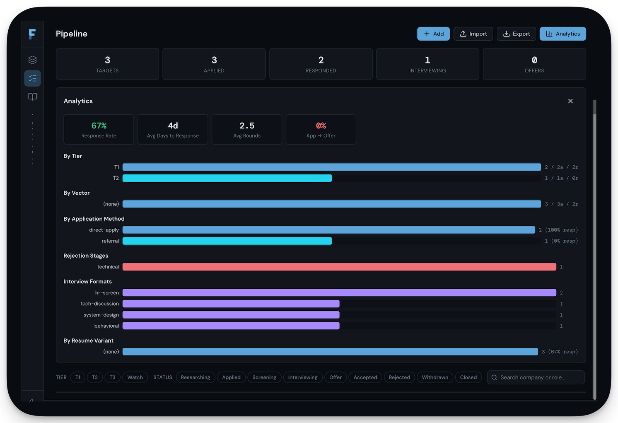Click the Export download icon

click(506, 34)
